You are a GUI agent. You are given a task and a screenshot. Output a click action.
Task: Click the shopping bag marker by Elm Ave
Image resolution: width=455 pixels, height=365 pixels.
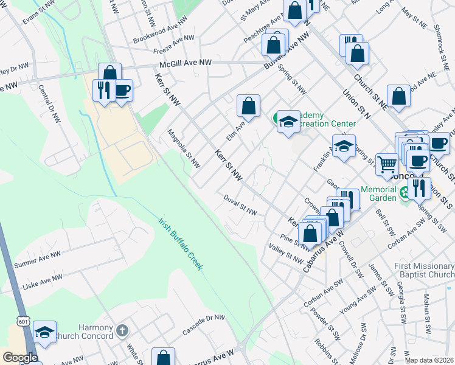pos(248,106)
